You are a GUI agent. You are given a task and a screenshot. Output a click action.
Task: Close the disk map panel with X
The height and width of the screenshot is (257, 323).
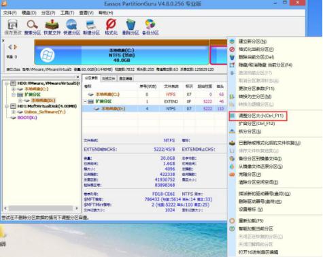point(3,41)
